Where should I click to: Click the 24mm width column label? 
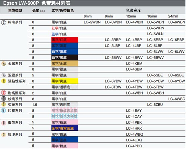(x=173, y=16)
